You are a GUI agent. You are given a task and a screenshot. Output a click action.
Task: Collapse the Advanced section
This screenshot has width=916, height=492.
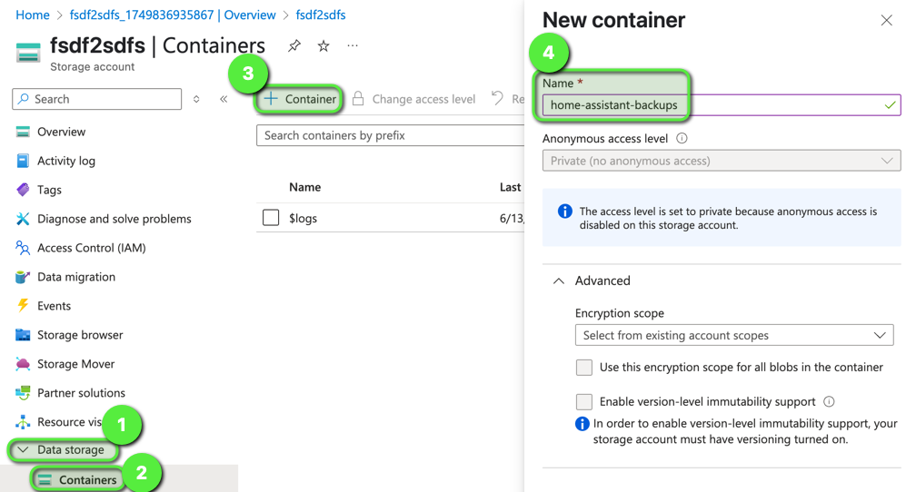559,281
